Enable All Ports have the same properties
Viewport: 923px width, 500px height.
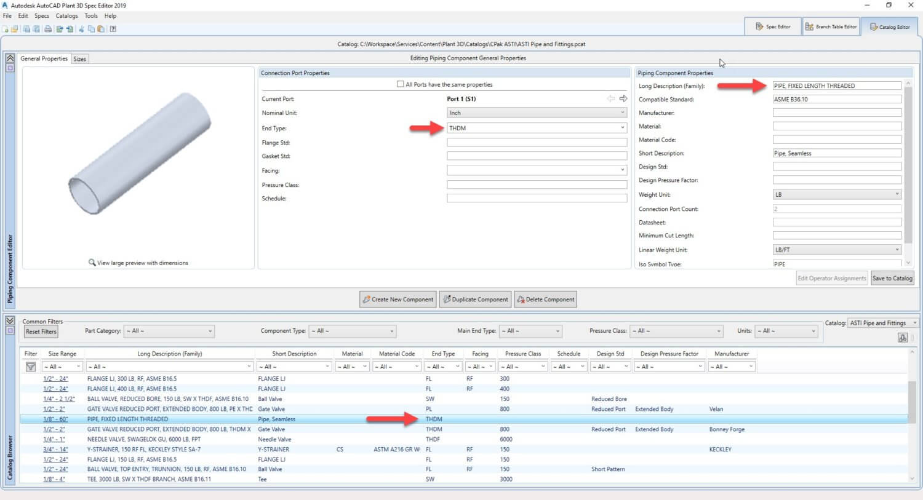pos(401,84)
